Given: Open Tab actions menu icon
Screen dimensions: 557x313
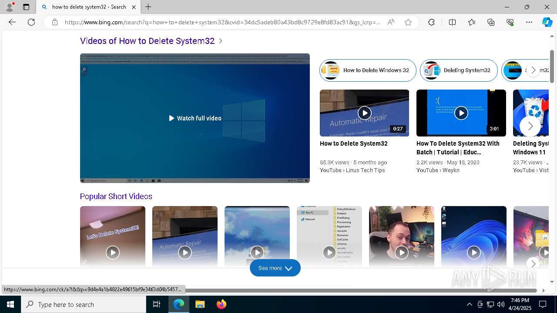Looking at the screenshot, I should [26, 7].
